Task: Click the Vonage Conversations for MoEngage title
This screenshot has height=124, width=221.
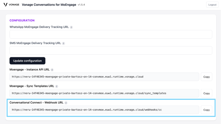Action: point(49,5)
